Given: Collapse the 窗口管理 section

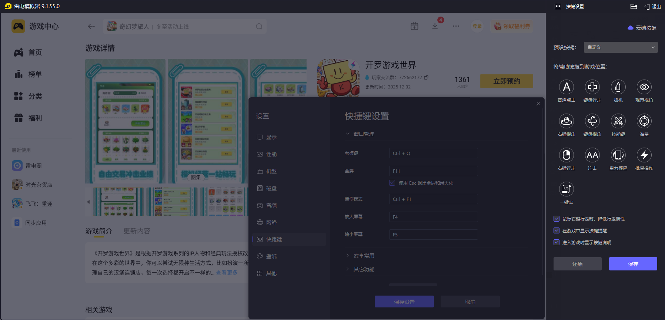Looking at the screenshot, I should pos(360,134).
